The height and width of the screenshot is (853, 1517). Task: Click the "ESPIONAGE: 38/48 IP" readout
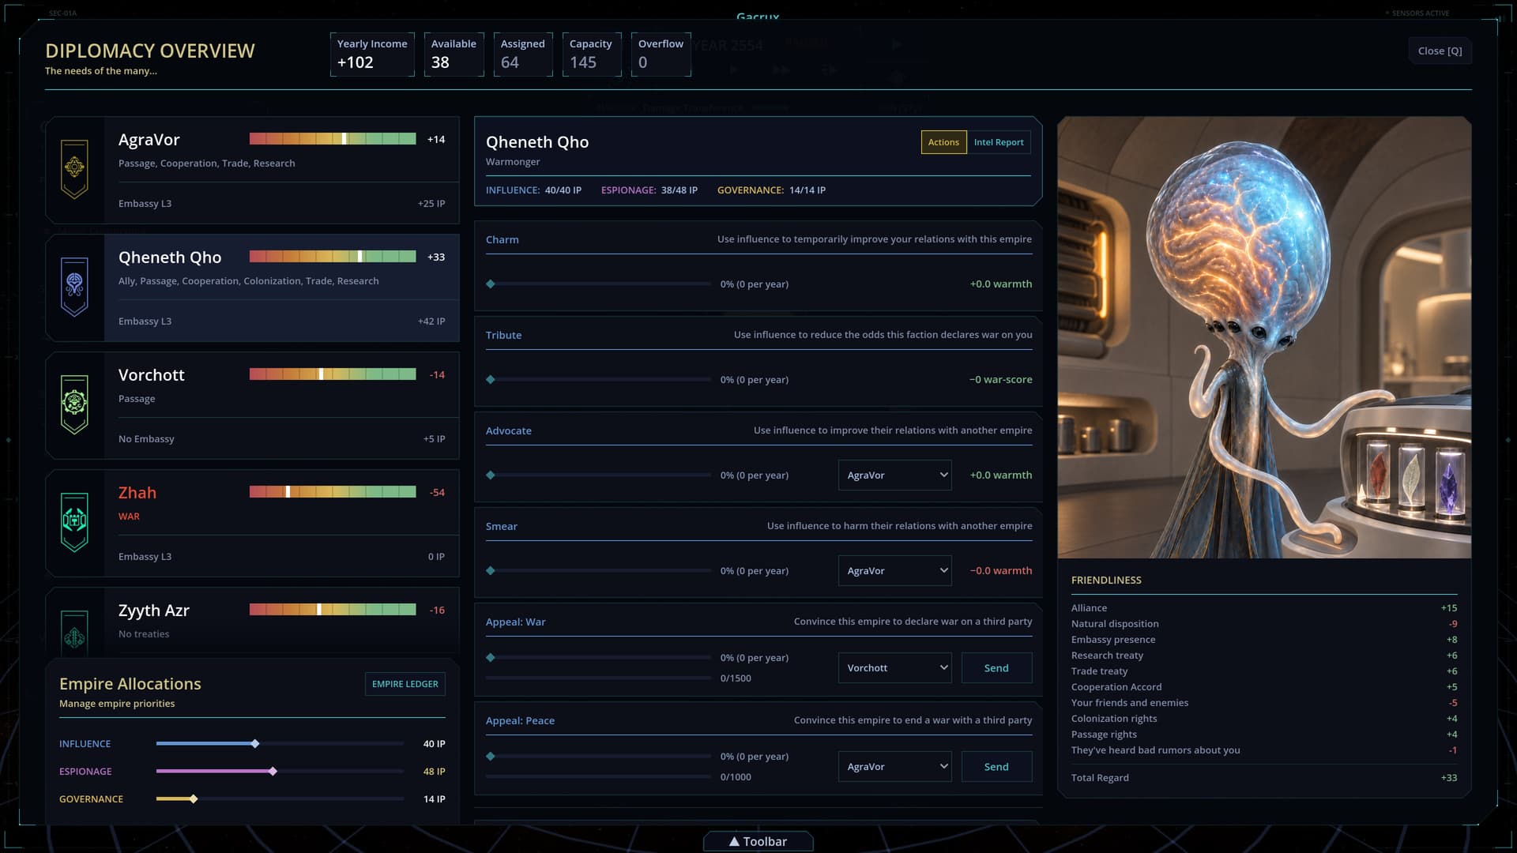tap(649, 190)
